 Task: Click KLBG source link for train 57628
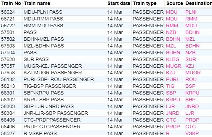(x=172, y=59)
